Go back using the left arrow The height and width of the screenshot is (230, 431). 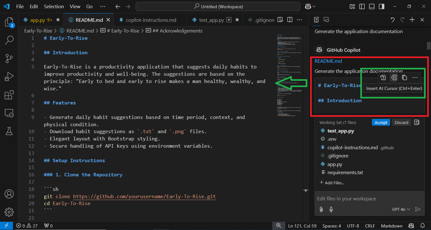118,6
